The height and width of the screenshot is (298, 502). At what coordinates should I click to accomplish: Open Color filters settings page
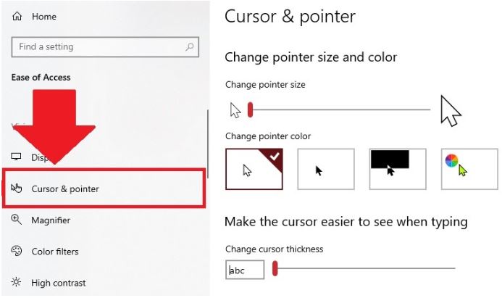(x=55, y=252)
